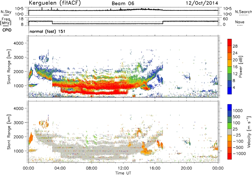Viewport: 252px width, 175px height.
Task: Click the 'N.Search' legend label
Action: 243,12
